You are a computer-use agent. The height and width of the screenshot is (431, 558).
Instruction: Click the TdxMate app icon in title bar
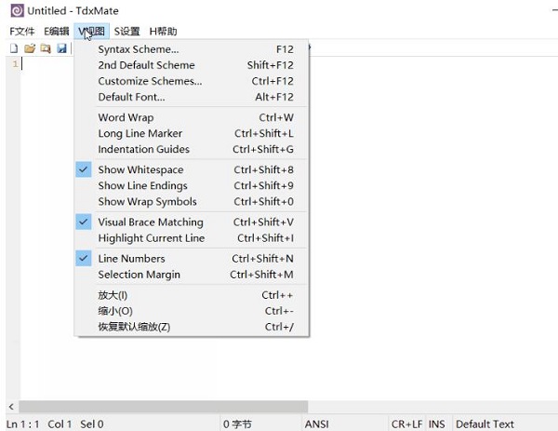[17, 10]
